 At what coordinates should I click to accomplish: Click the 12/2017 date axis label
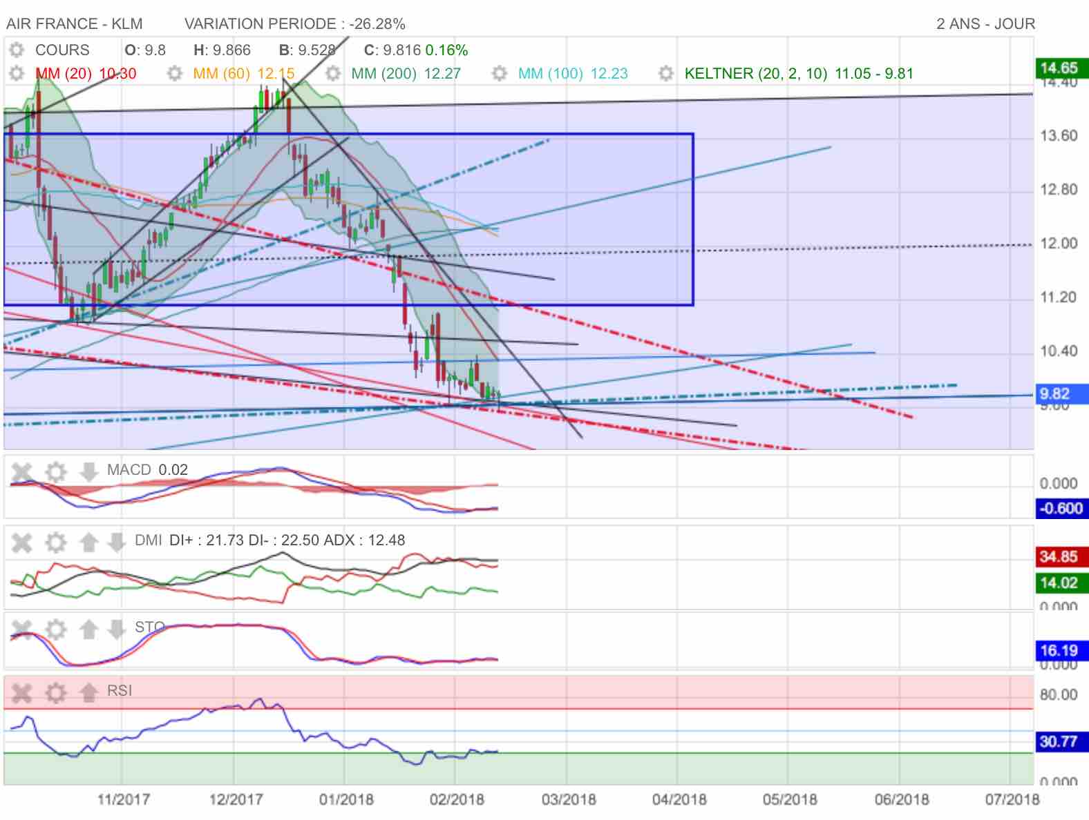(x=236, y=799)
